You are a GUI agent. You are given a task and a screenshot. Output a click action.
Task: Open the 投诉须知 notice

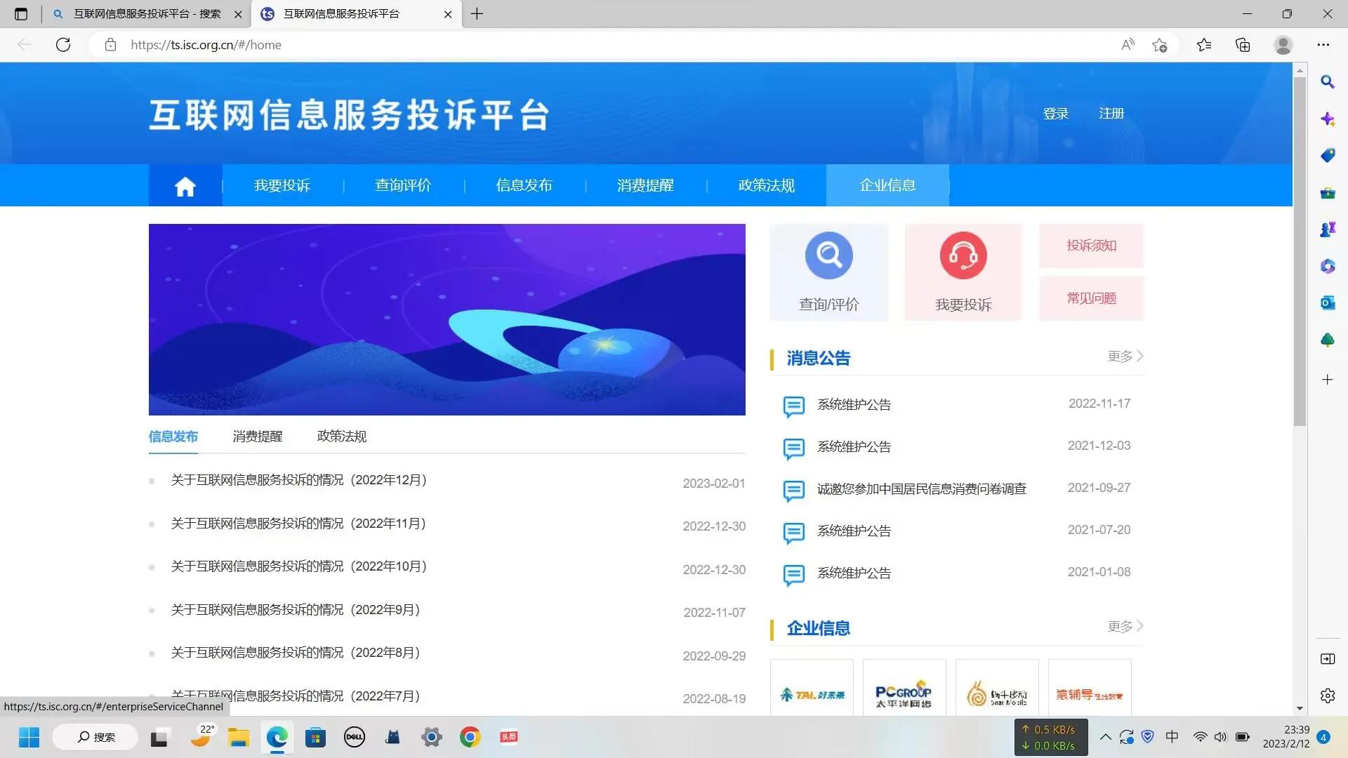[1090, 246]
